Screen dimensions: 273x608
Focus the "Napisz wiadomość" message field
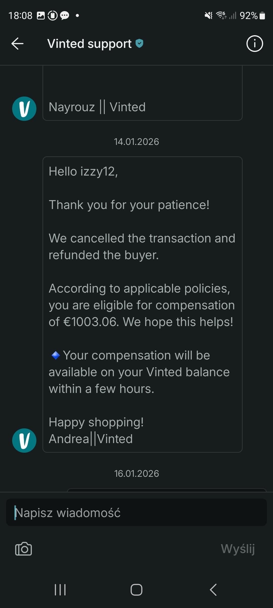coord(136,512)
